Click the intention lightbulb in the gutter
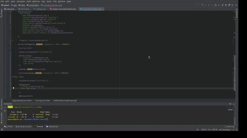 (14, 88)
